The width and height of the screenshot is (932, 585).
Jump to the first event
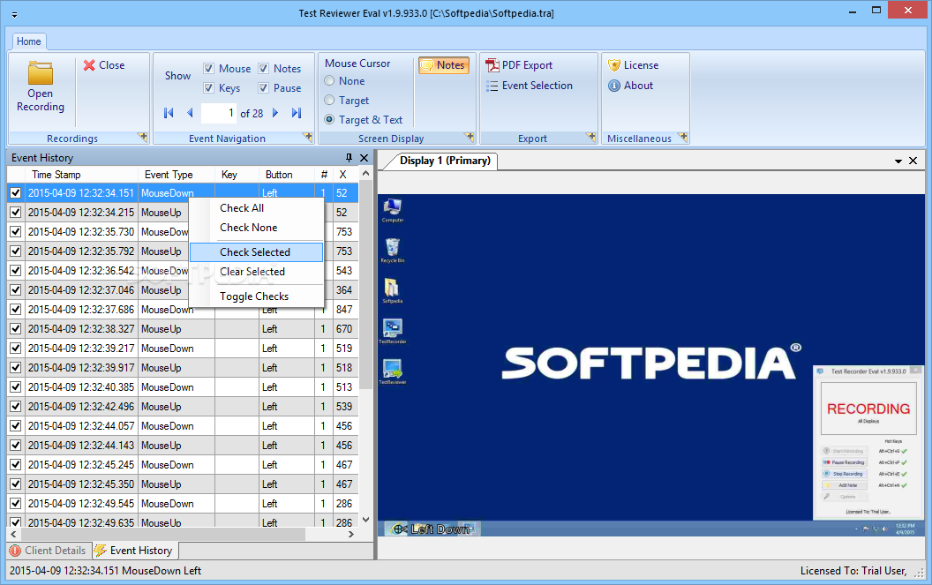pos(169,113)
